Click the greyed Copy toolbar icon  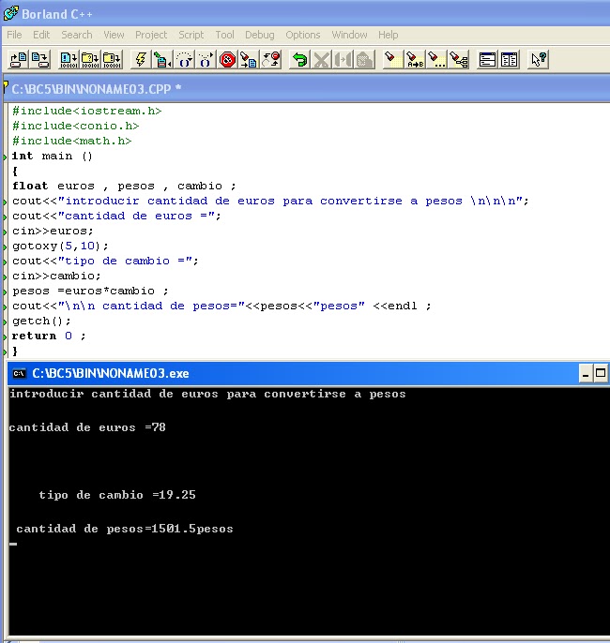tap(343, 59)
